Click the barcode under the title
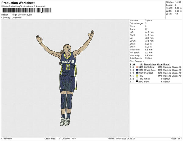The height and width of the screenshot is (141, 183). coord(27,10)
